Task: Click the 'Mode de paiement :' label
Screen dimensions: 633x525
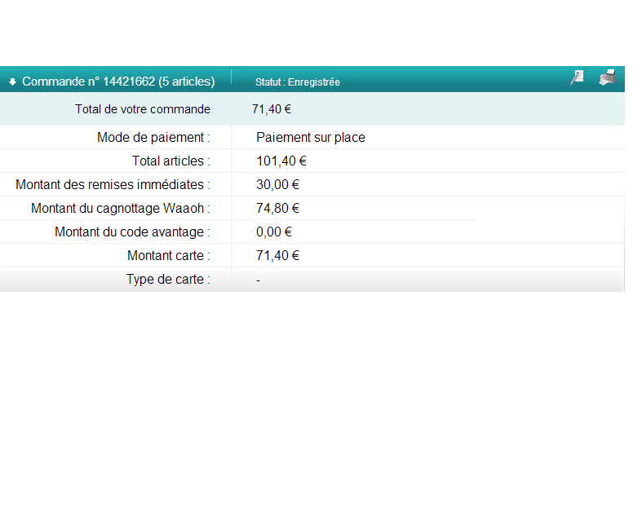Action: point(153,138)
